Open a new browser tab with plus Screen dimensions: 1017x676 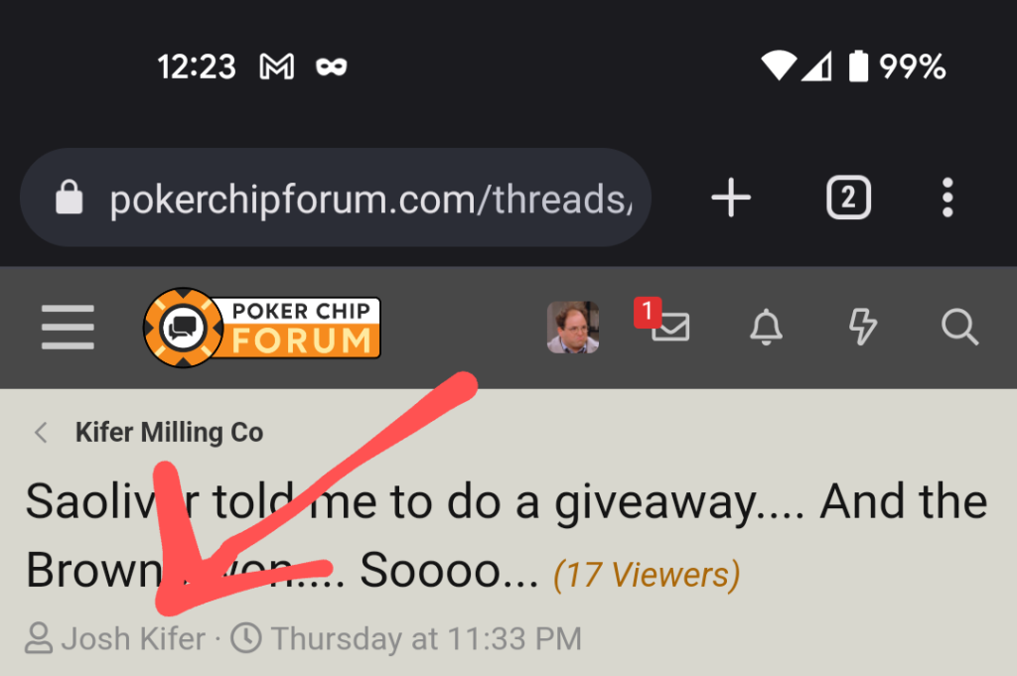click(731, 197)
